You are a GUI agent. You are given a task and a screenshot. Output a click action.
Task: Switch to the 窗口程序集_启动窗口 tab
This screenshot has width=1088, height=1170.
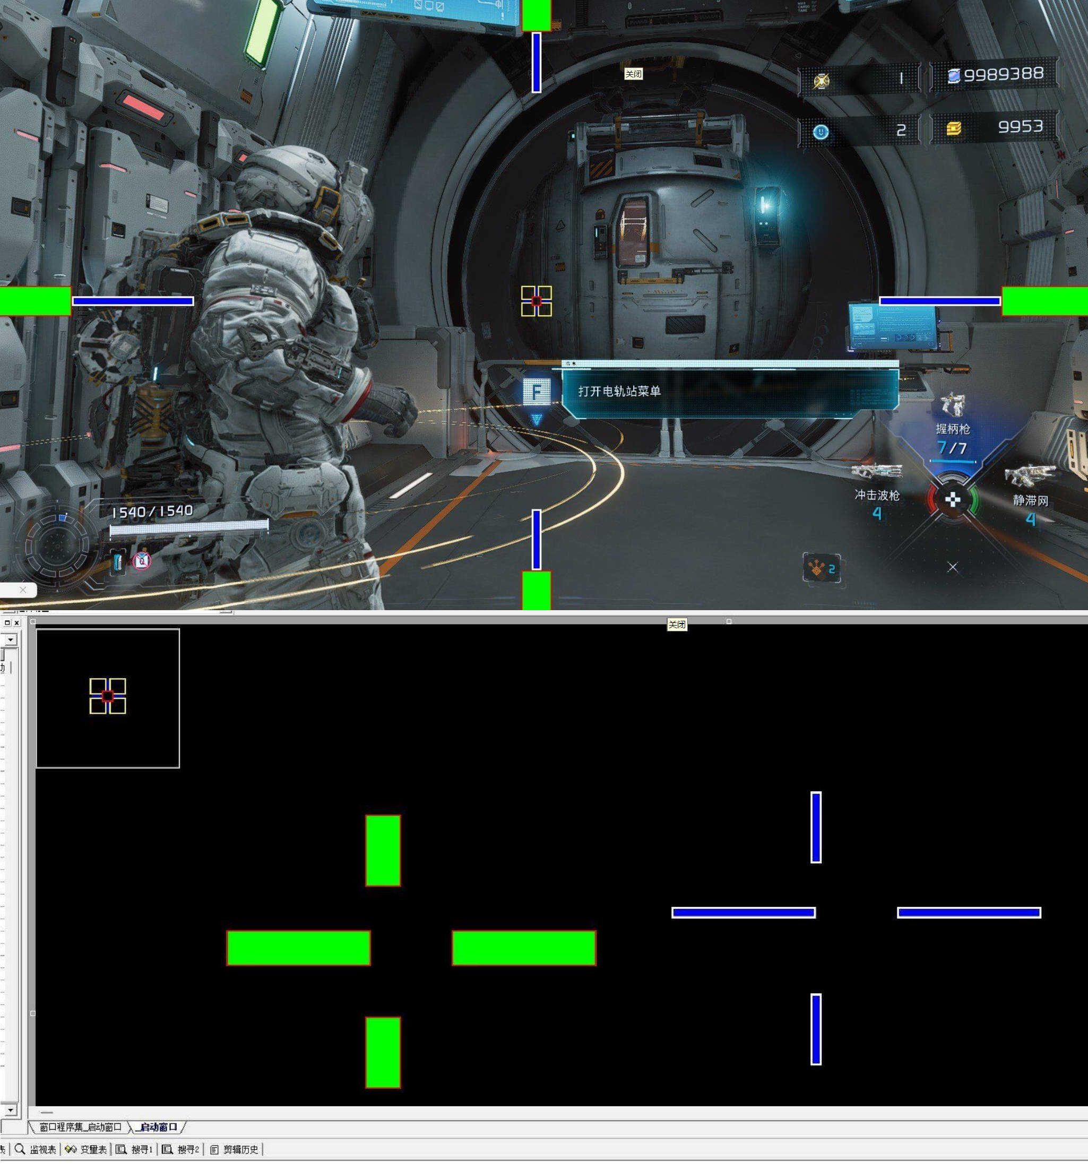(80, 1127)
